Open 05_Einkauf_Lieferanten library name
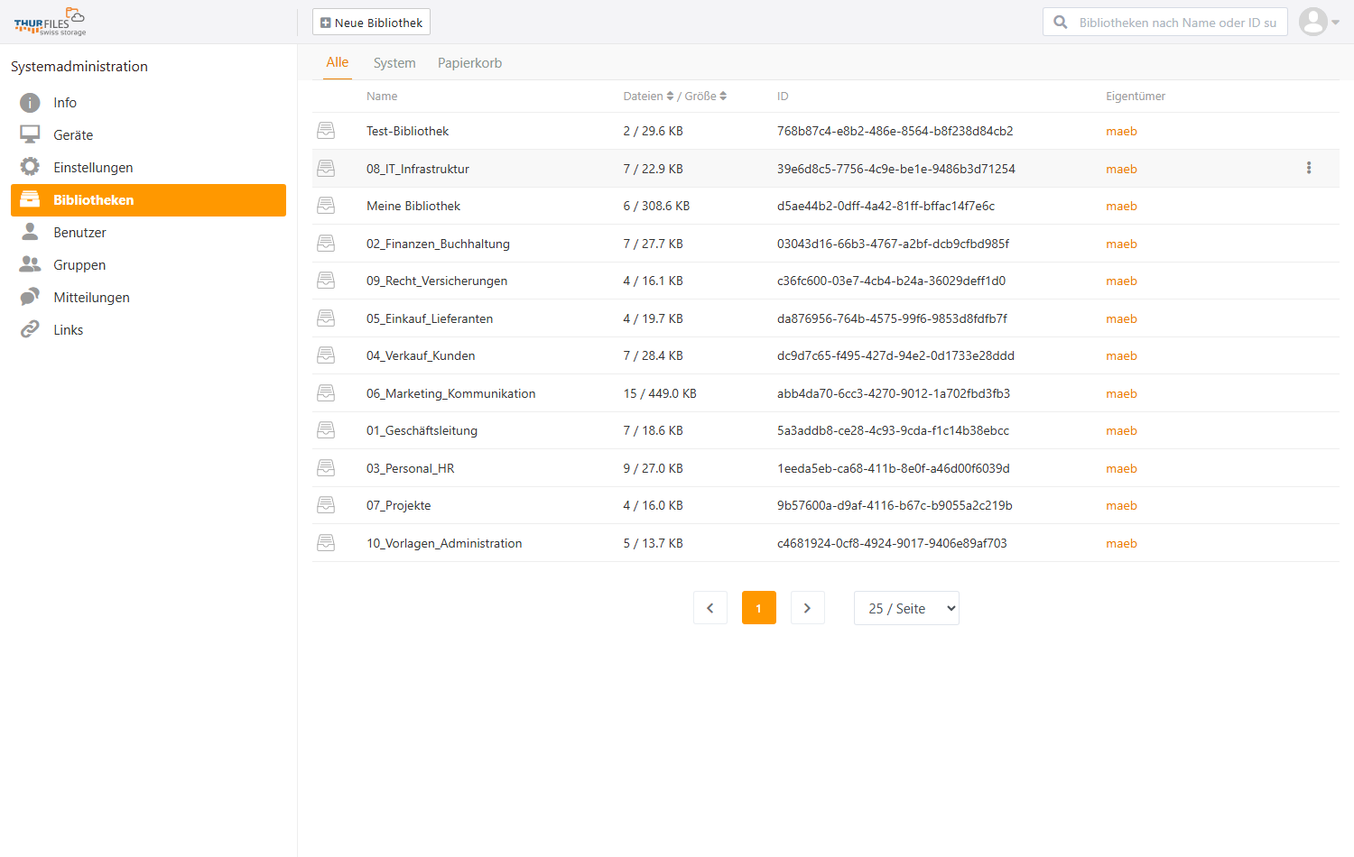The image size is (1354, 857). pos(430,318)
